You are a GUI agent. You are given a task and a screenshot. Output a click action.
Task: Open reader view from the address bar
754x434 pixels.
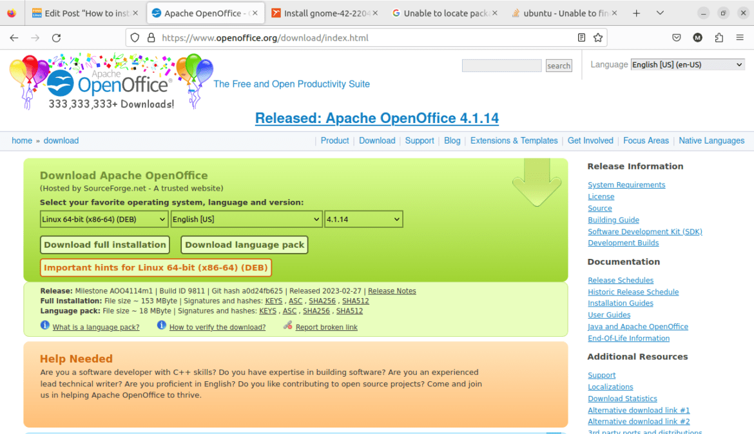coord(581,37)
